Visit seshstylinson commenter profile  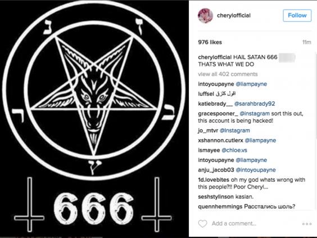216,197
